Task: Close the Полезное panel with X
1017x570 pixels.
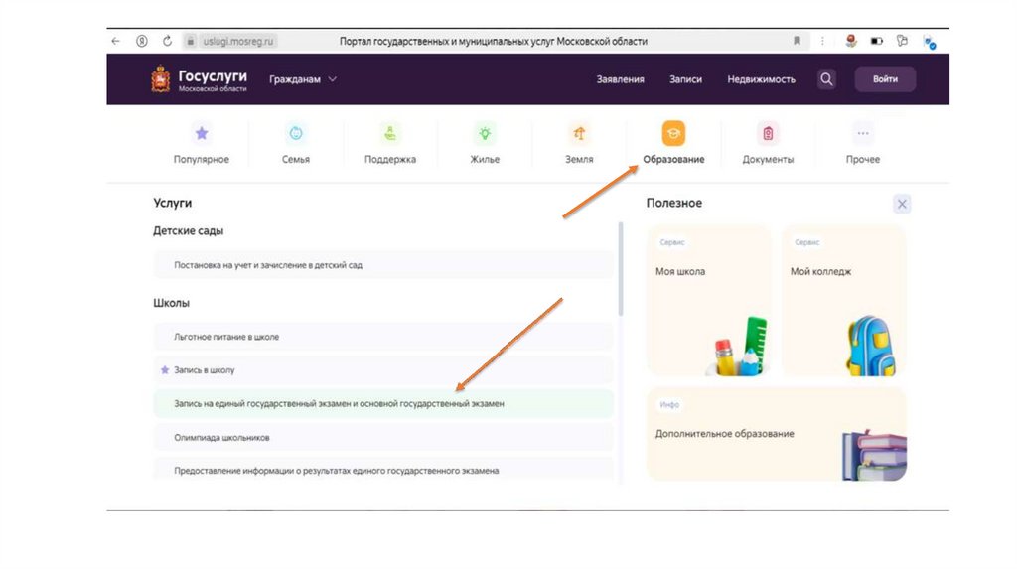Action: coord(902,205)
